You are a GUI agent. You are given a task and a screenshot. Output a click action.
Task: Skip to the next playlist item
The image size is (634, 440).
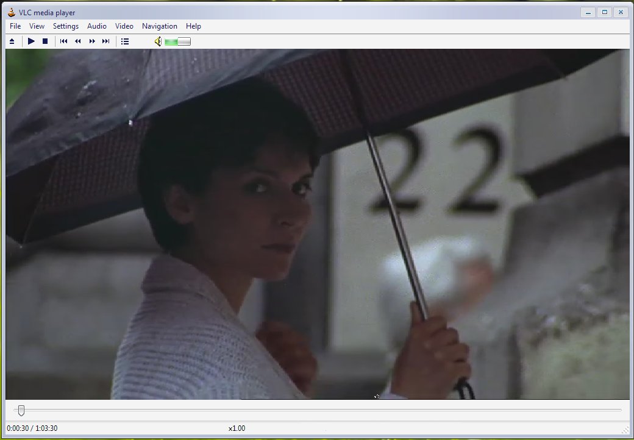105,41
